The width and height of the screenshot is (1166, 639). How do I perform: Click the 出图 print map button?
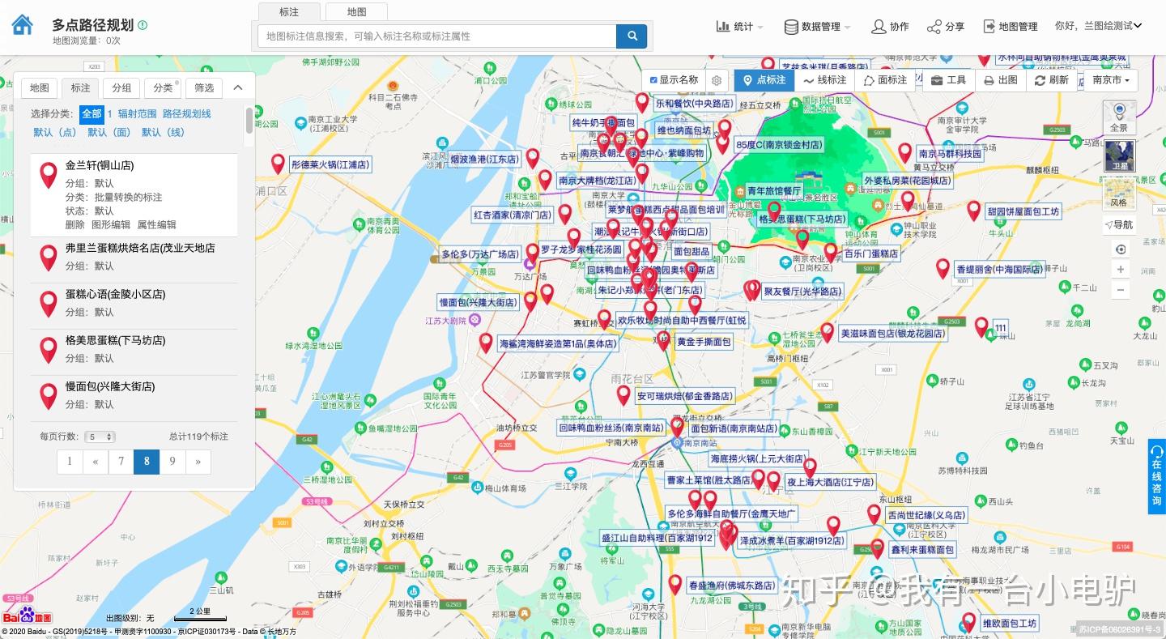pyautogui.click(x=1001, y=80)
